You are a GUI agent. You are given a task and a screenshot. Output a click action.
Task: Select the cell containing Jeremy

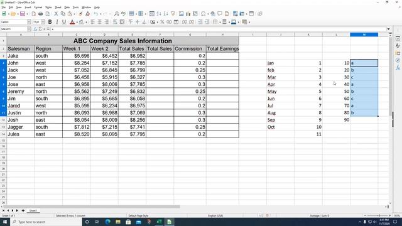pyautogui.click(x=21, y=92)
